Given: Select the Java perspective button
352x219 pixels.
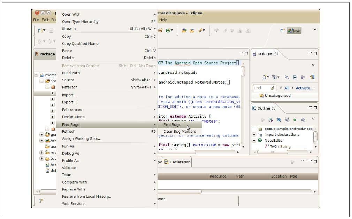Looking at the screenshot, I should (294, 31).
